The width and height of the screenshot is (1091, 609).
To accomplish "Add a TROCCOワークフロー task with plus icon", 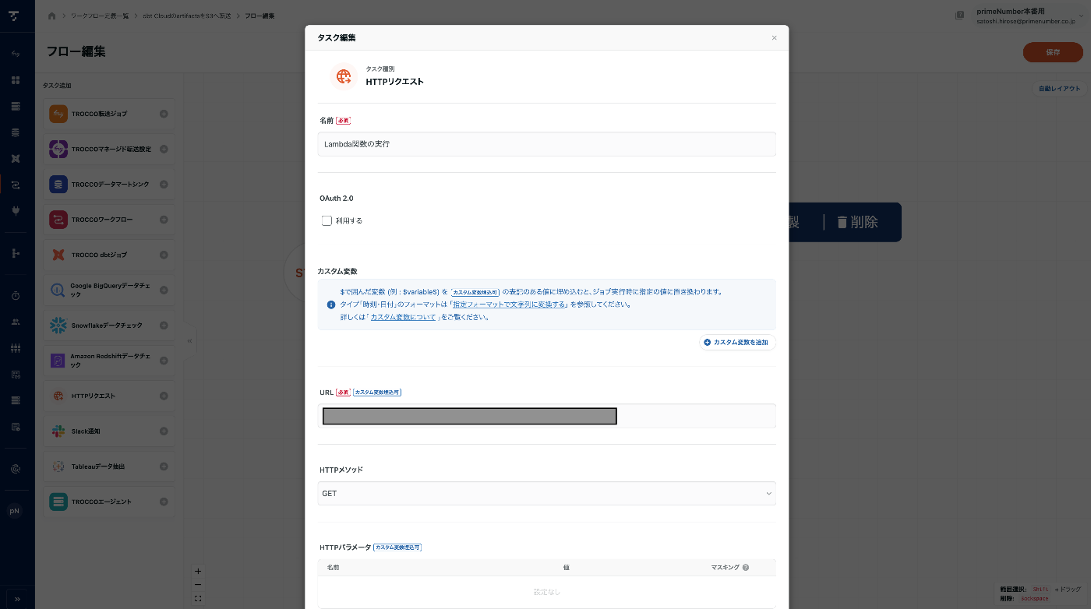I will pyautogui.click(x=164, y=220).
